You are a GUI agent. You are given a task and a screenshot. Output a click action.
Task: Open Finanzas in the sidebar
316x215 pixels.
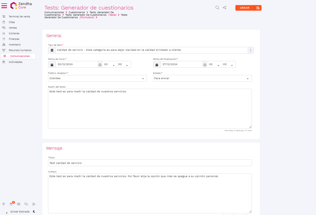[14, 39]
